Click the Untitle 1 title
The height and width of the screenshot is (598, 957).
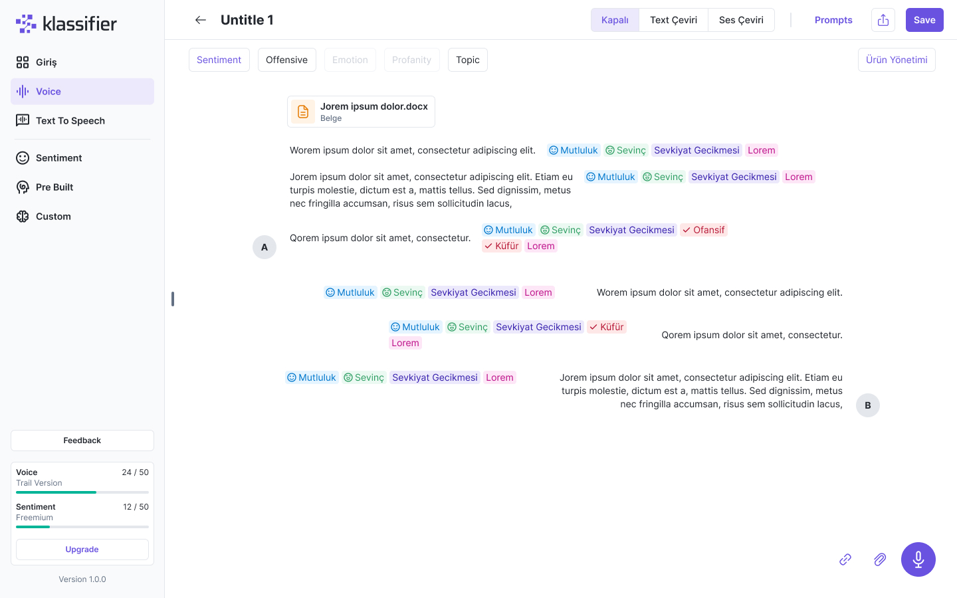247,20
